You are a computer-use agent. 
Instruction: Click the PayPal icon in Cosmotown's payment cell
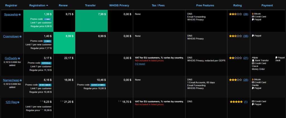point(253,36)
